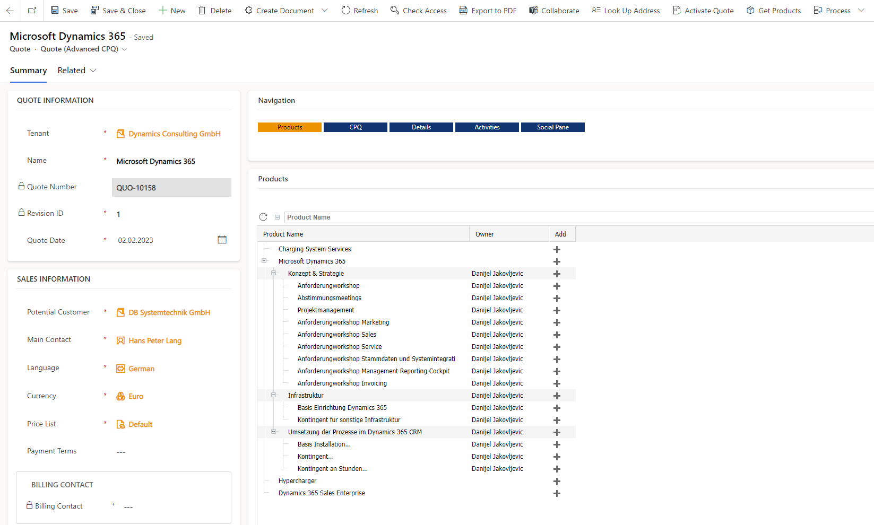Image resolution: width=874 pixels, height=525 pixels.
Task: Go back using the back arrow
Action: click(10, 11)
